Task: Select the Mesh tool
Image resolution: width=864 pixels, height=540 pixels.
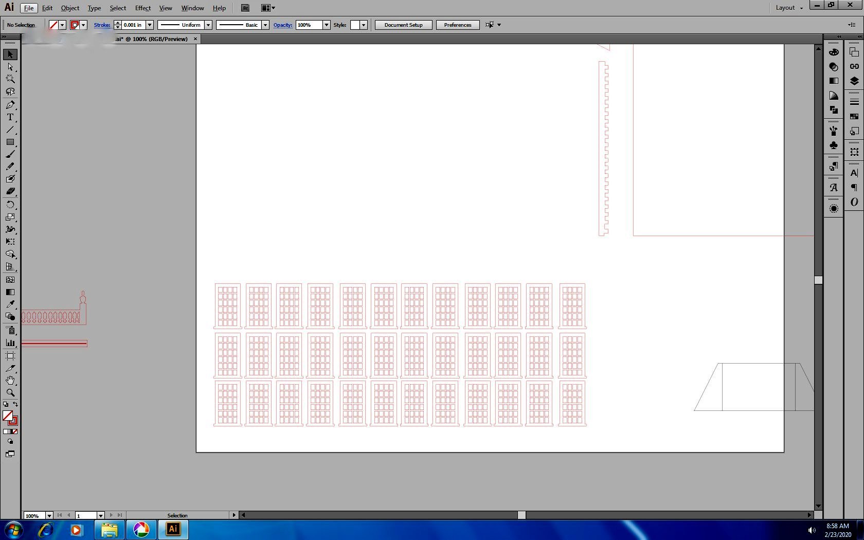Action: click(10, 280)
